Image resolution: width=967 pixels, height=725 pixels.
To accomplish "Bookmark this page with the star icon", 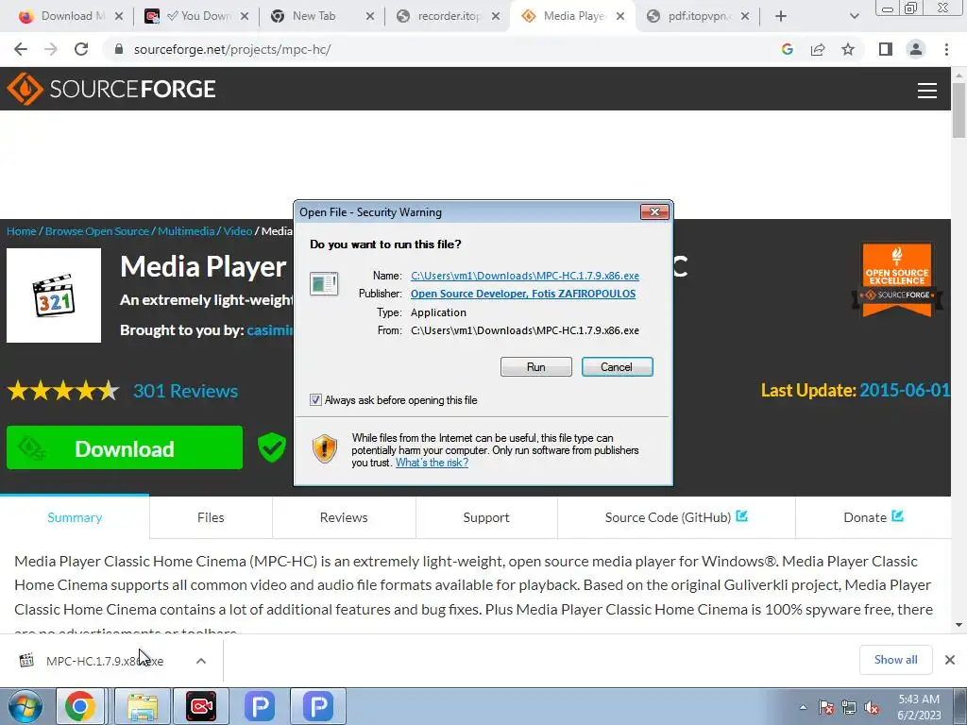I will coord(848,49).
